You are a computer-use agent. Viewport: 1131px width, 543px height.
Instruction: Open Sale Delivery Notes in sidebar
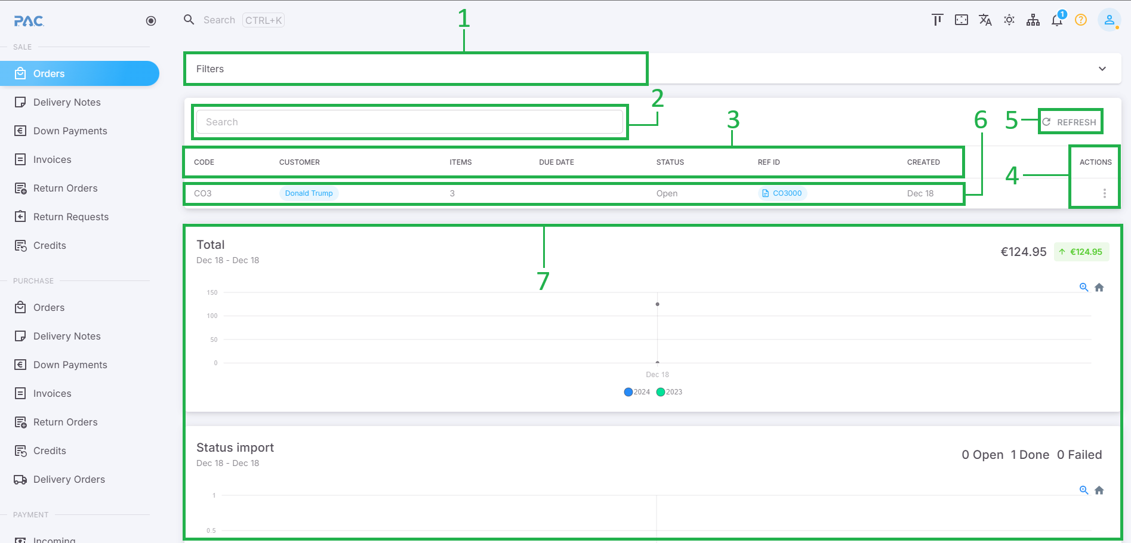tap(67, 103)
